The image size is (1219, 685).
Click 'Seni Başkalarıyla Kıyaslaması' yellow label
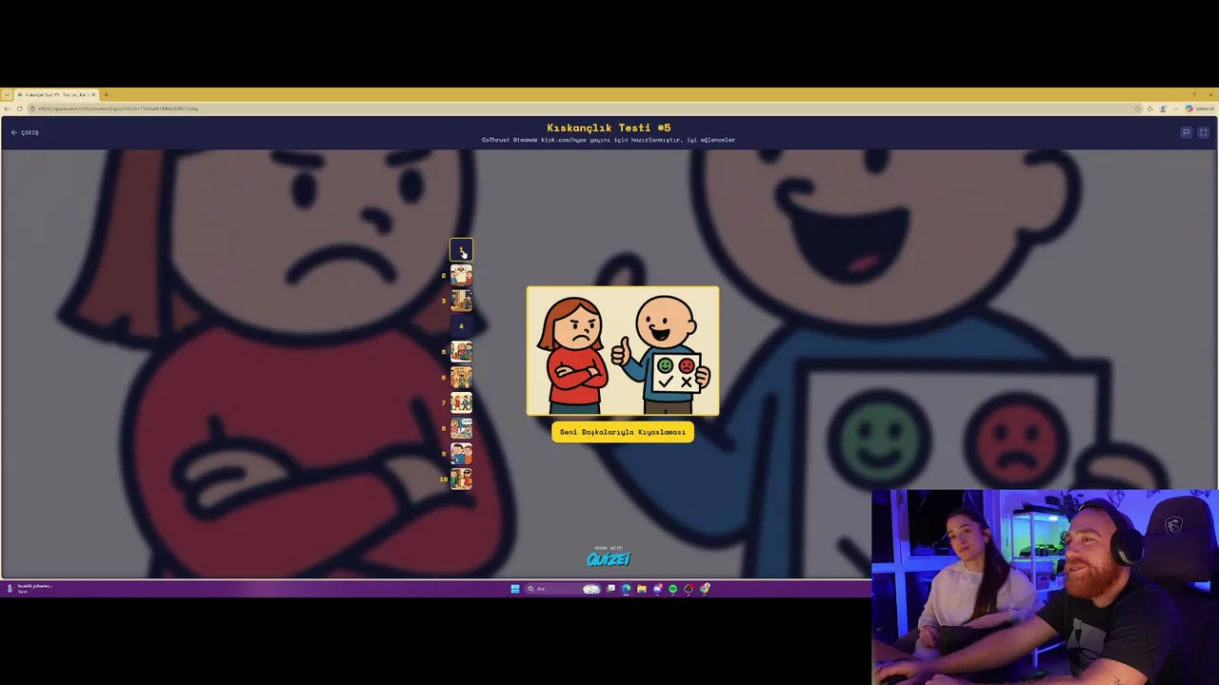[623, 432]
